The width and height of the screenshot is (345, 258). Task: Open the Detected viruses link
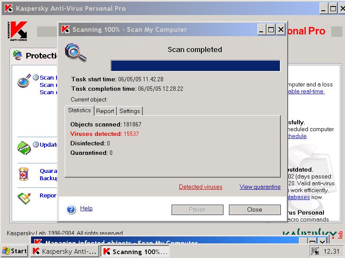(x=201, y=187)
